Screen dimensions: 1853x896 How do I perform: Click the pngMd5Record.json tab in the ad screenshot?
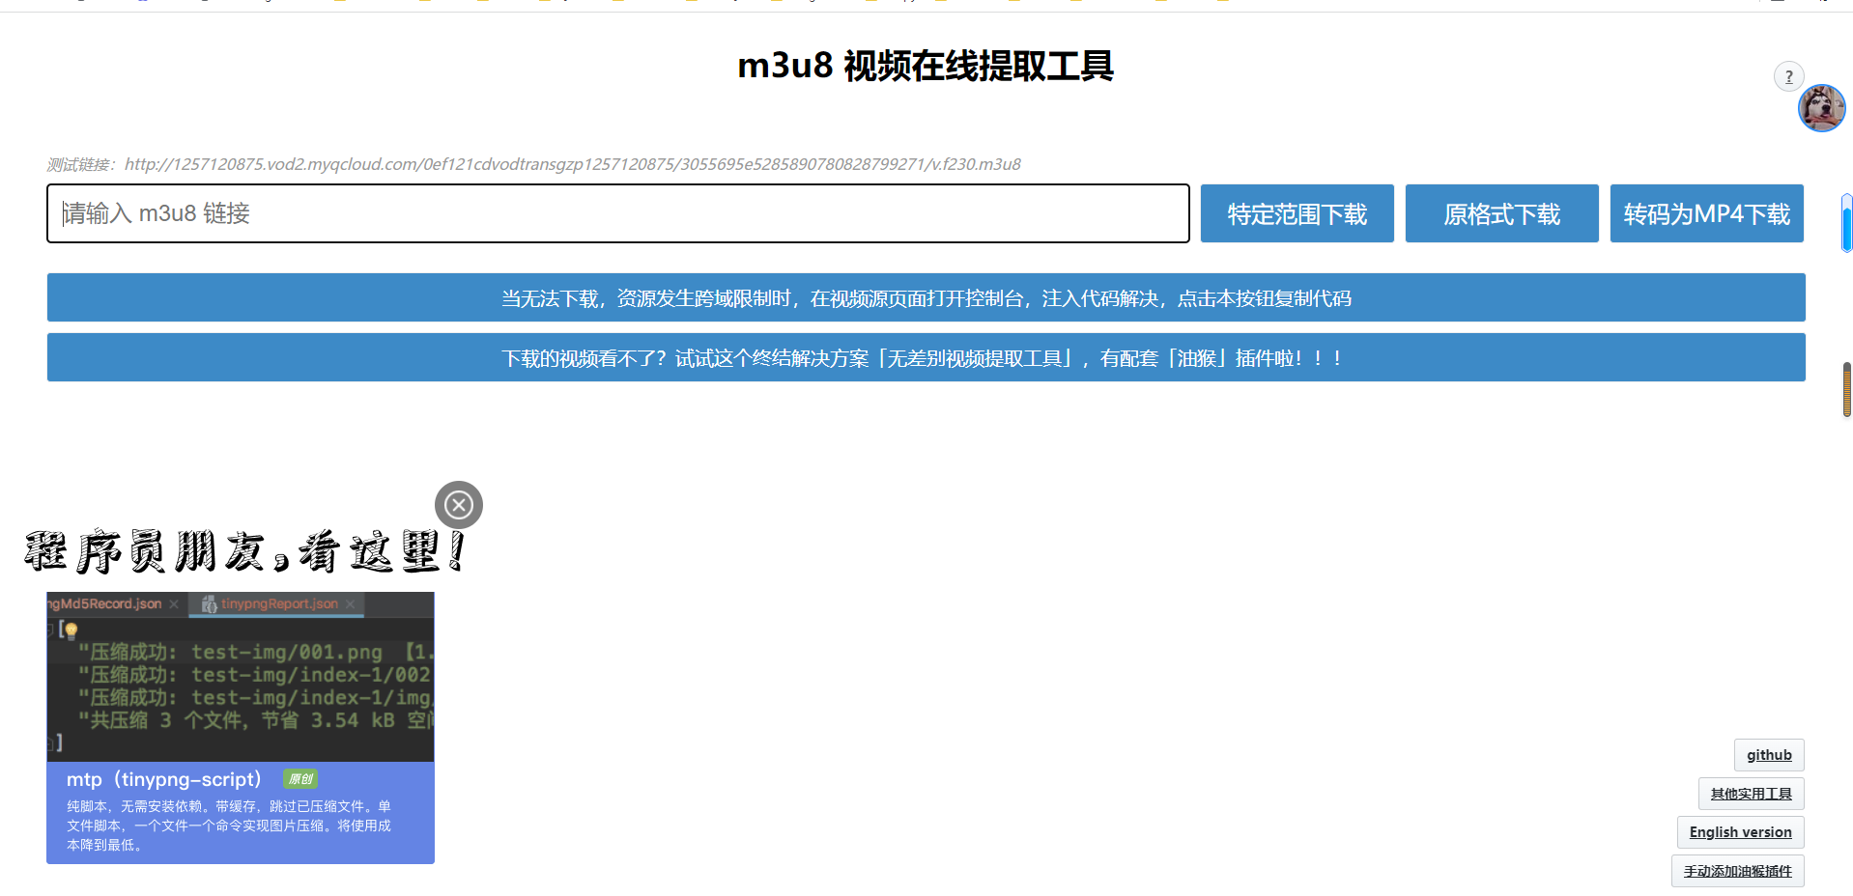(106, 603)
